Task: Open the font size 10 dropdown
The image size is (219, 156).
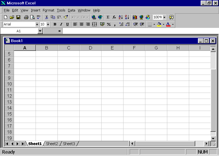Action: point(48,24)
